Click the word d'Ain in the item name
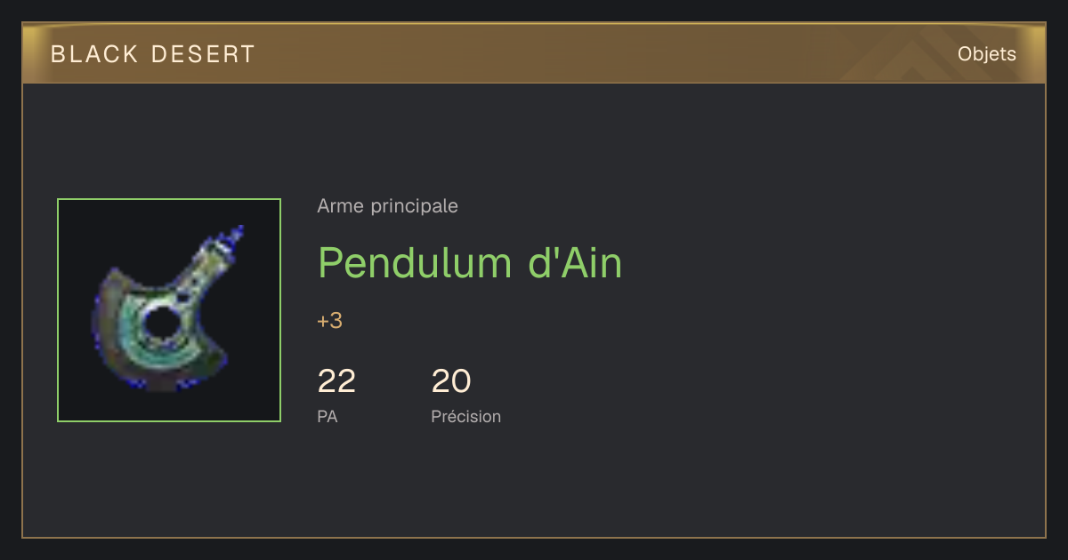1068x560 pixels. [x=575, y=262]
